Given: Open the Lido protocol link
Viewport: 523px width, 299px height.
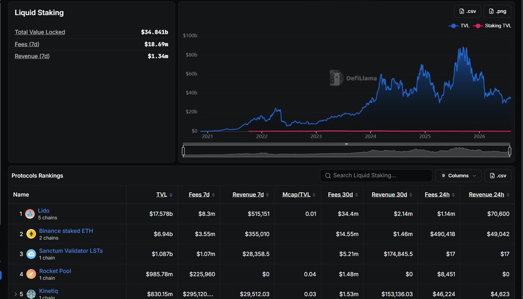Looking at the screenshot, I should coord(44,211).
